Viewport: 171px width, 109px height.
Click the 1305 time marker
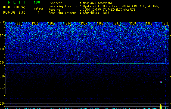84,23
